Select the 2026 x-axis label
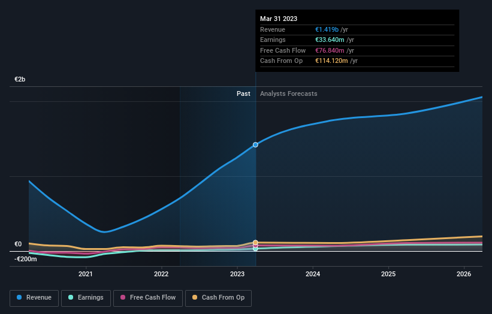 [x=464, y=274]
